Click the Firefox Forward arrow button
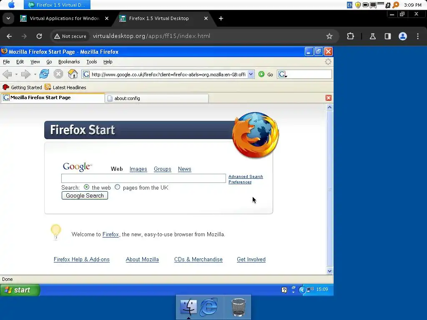The height and width of the screenshot is (320, 427). tap(26, 74)
